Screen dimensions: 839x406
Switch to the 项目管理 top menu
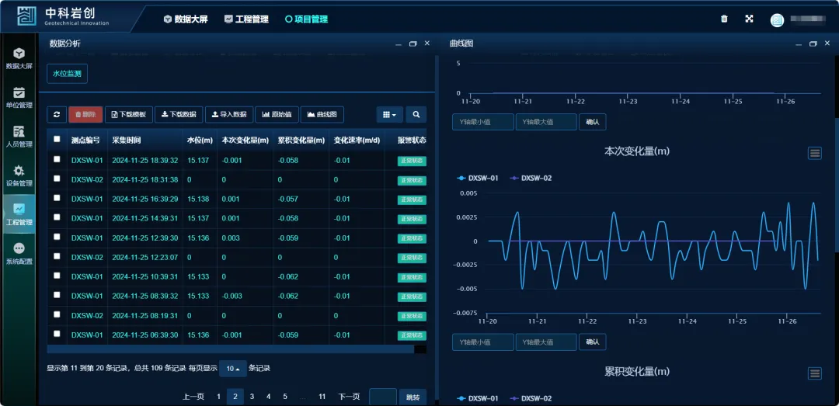coord(306,19)
